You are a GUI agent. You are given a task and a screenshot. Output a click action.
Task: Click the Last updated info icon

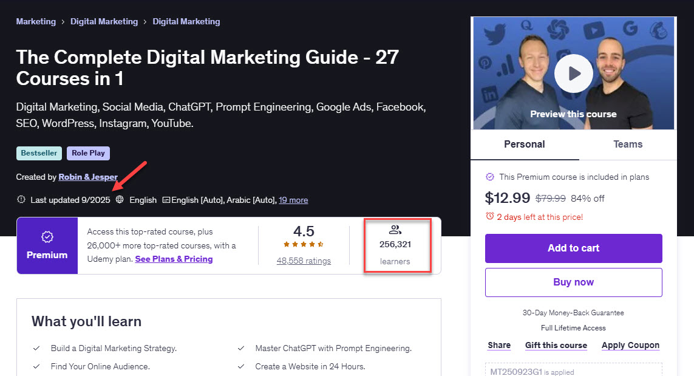[21, 199]
